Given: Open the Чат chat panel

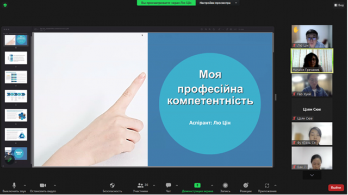Looking at the screenshot, I should pyautogui.click(x=168, y=188).
